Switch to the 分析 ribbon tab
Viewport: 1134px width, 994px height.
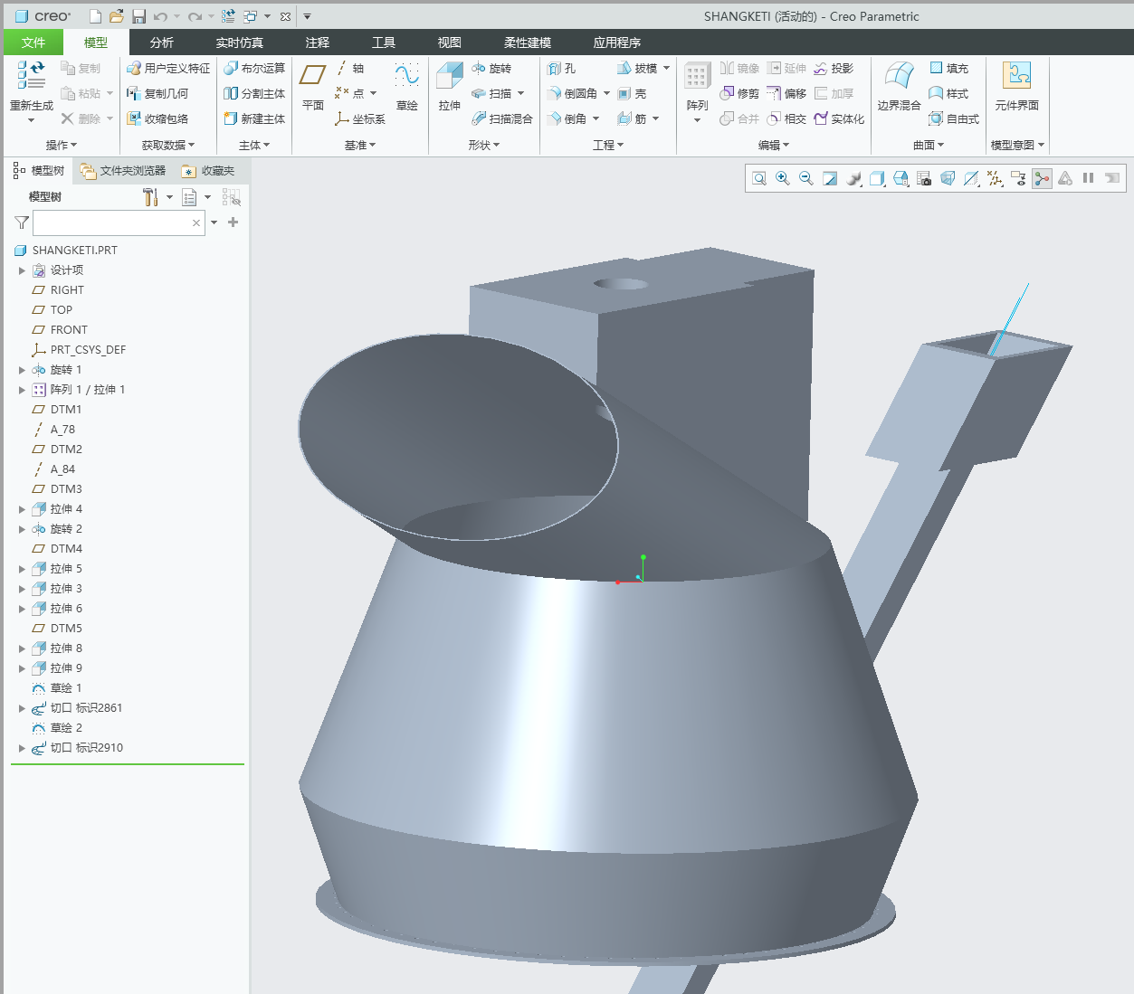click(162, 43)
